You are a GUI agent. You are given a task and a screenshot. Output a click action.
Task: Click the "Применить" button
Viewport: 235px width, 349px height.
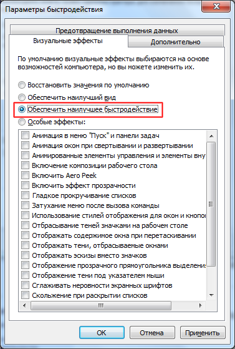pos(203,333)
